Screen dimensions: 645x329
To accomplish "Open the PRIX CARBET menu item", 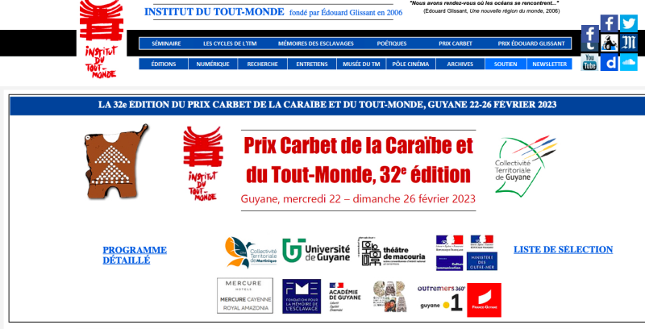I will click(456, 44).
